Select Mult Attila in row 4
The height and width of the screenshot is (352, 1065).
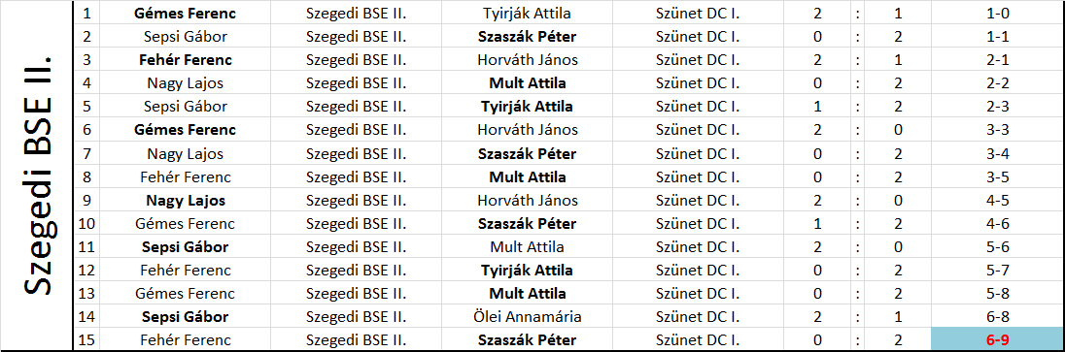click(x=527, y=83)
